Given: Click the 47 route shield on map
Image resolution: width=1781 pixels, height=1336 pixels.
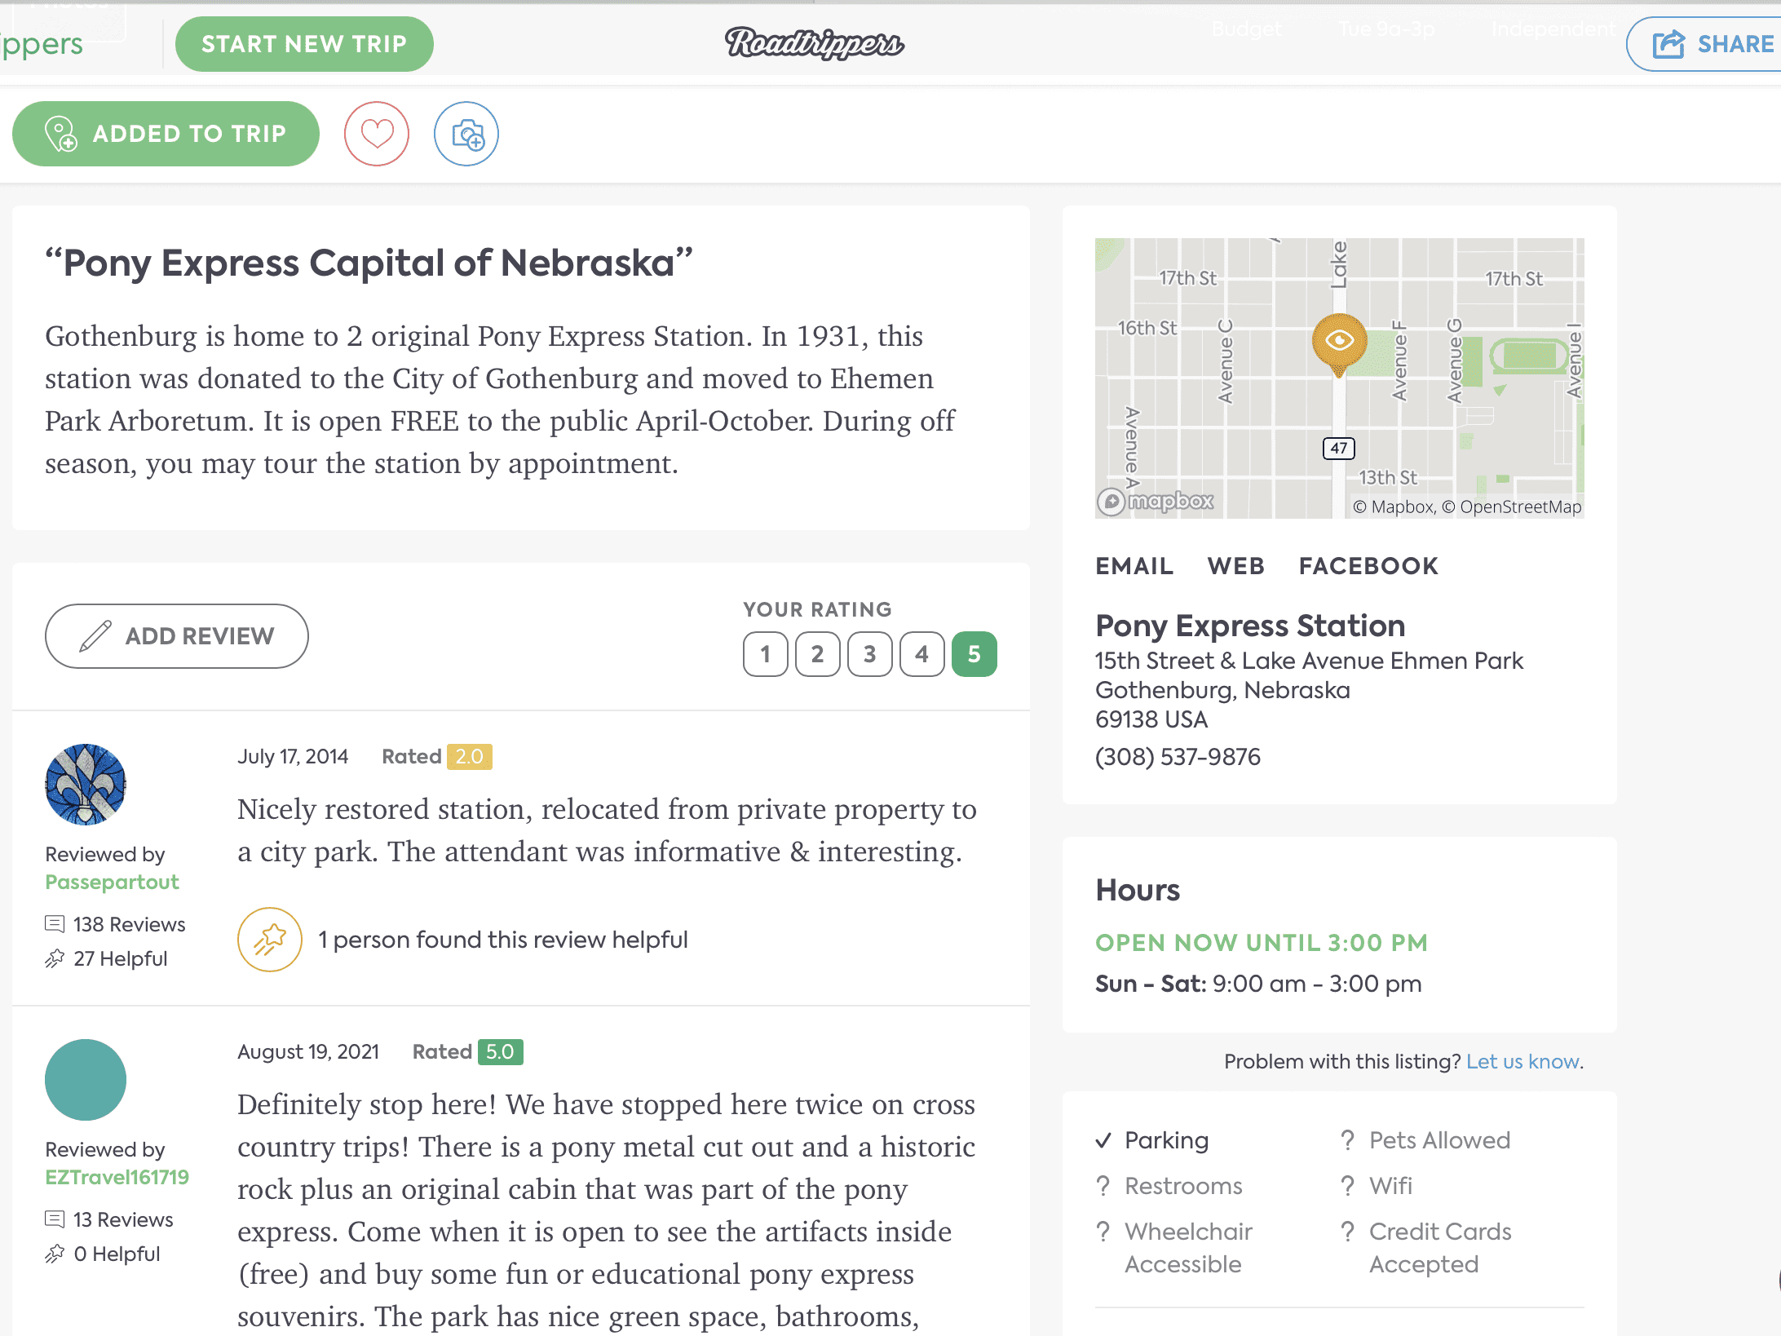Looking at the screenshot, I should click(1338, 448).
